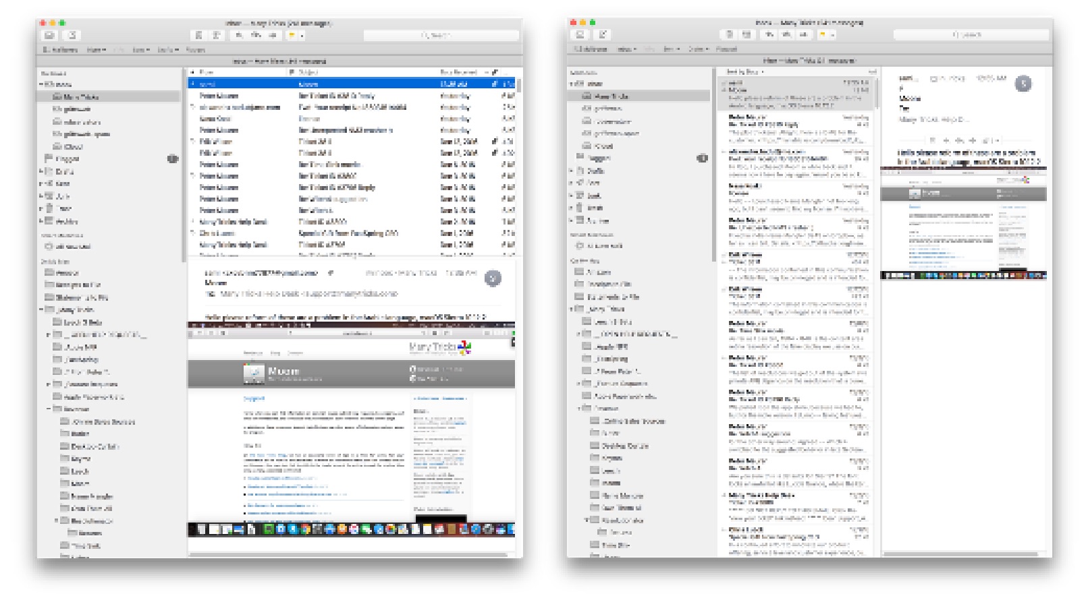Image resolution: width=1088 pixels, height=594 pixels.
Task: Click Get Mail envelope icon in left window
Action: [50, 35]
